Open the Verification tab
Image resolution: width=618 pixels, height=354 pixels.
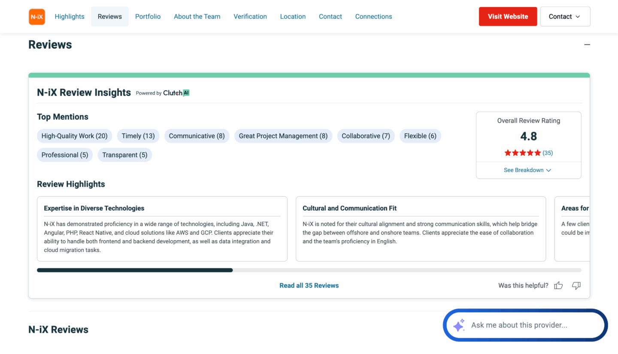(250, 16)
